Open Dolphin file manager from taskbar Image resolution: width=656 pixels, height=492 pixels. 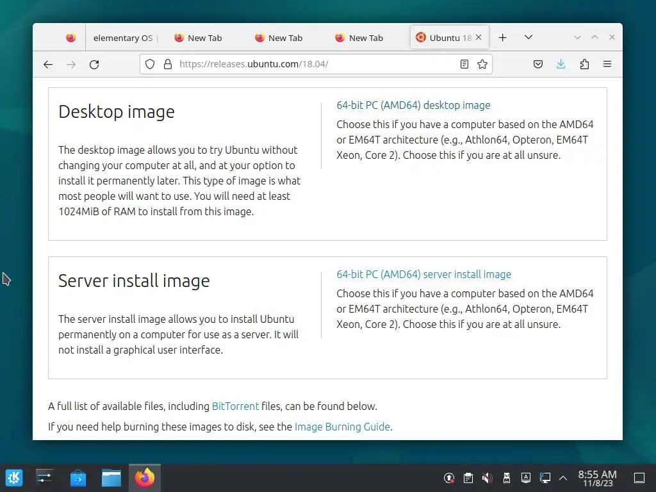111,478
